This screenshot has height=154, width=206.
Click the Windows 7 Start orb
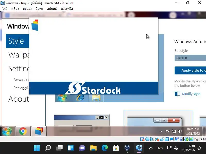tap(7, 131)
